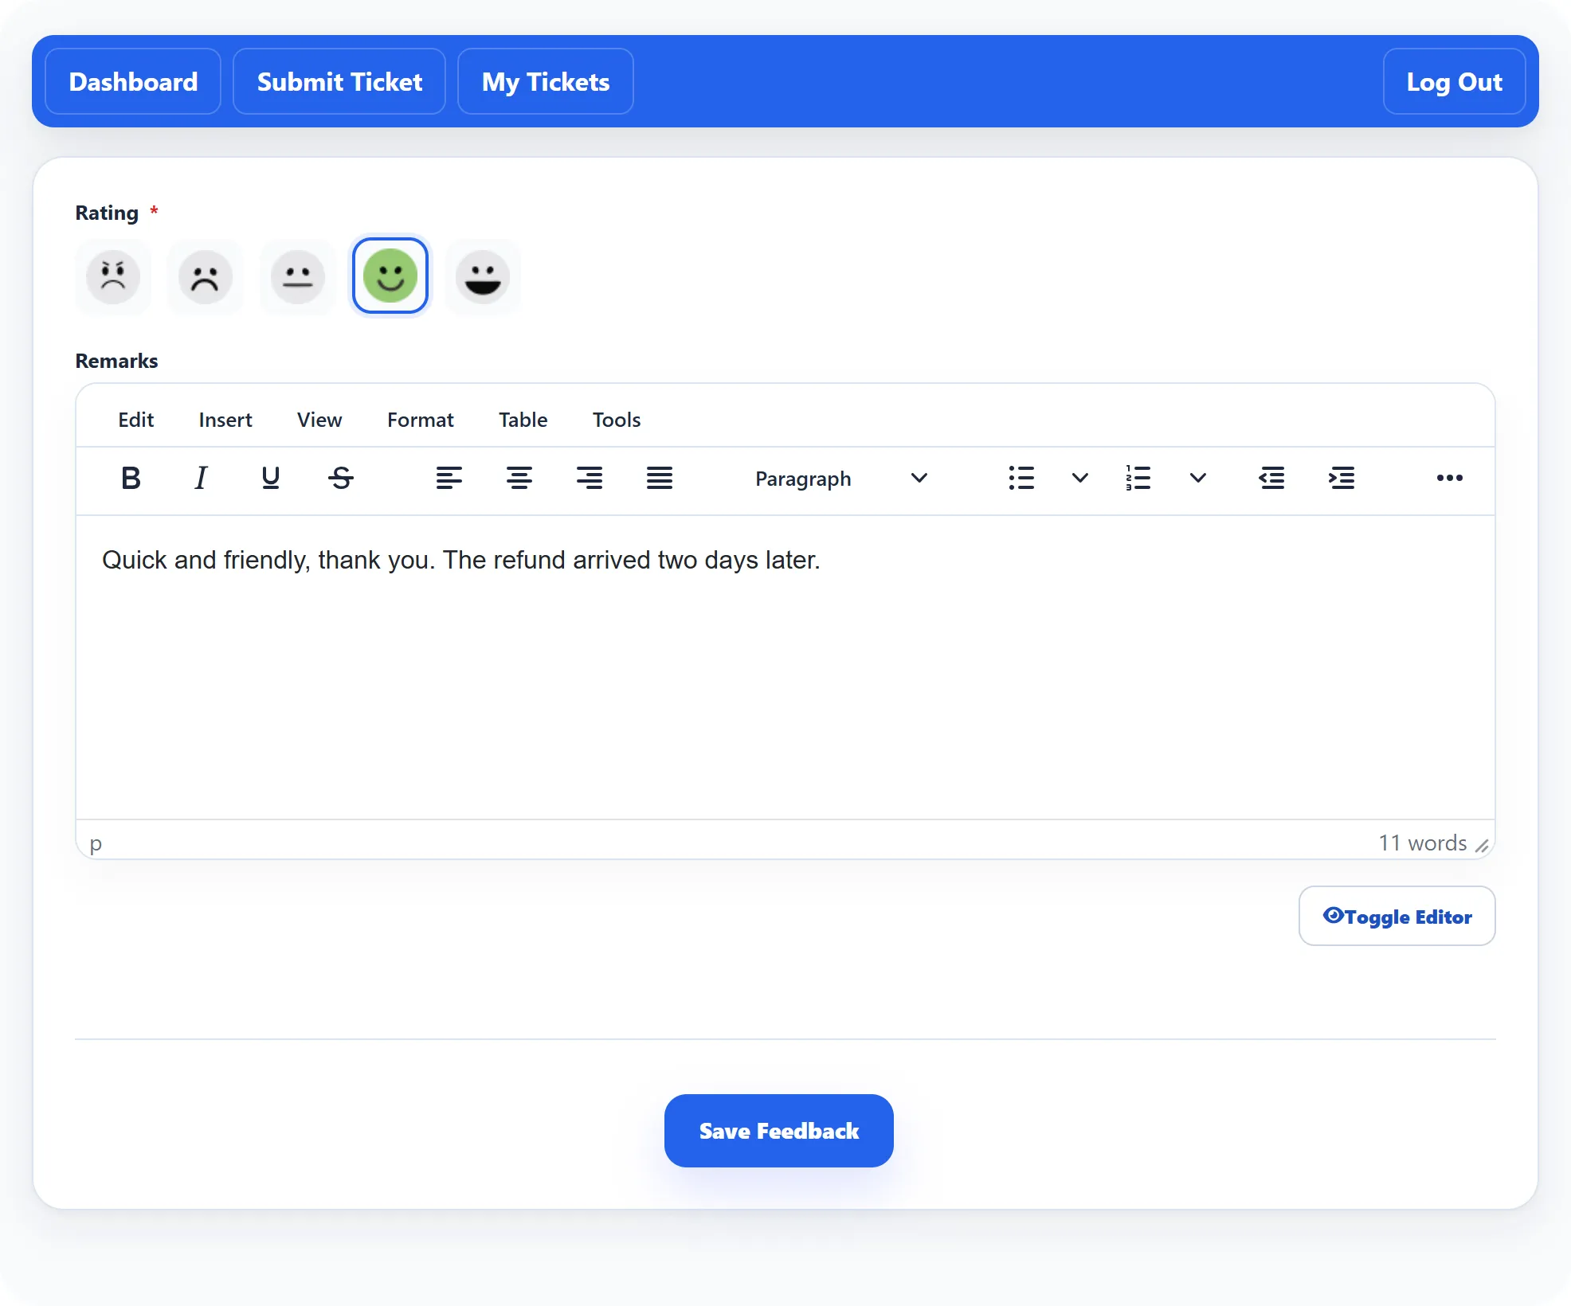Select the sad frowning face rating

click(x=206, y=276)
